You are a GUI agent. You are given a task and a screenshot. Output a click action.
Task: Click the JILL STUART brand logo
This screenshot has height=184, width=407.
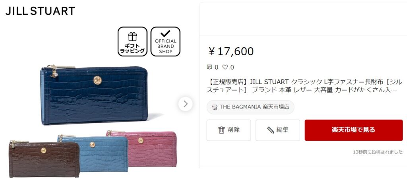pos(40,11)
